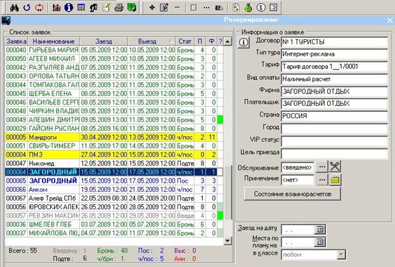Click the blue circled info toolbar icon

(70, 8)
